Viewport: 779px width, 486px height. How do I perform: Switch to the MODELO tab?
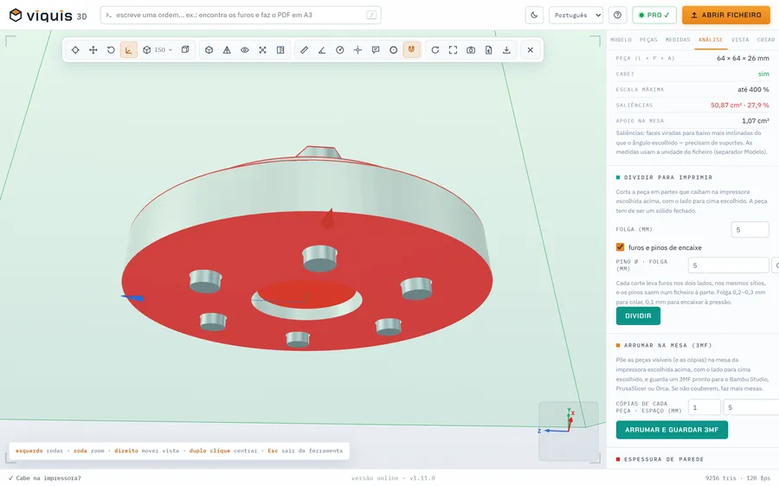(x=621, y=40)
